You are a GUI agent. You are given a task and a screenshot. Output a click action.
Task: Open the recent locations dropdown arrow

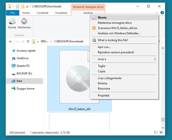(23, 41)
